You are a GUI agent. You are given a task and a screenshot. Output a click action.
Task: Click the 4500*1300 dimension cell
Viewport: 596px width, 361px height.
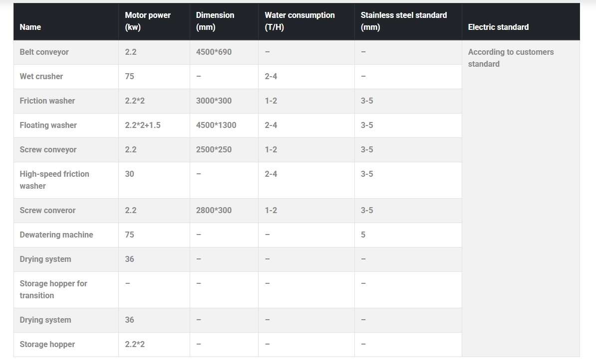[x=216, y=125]
